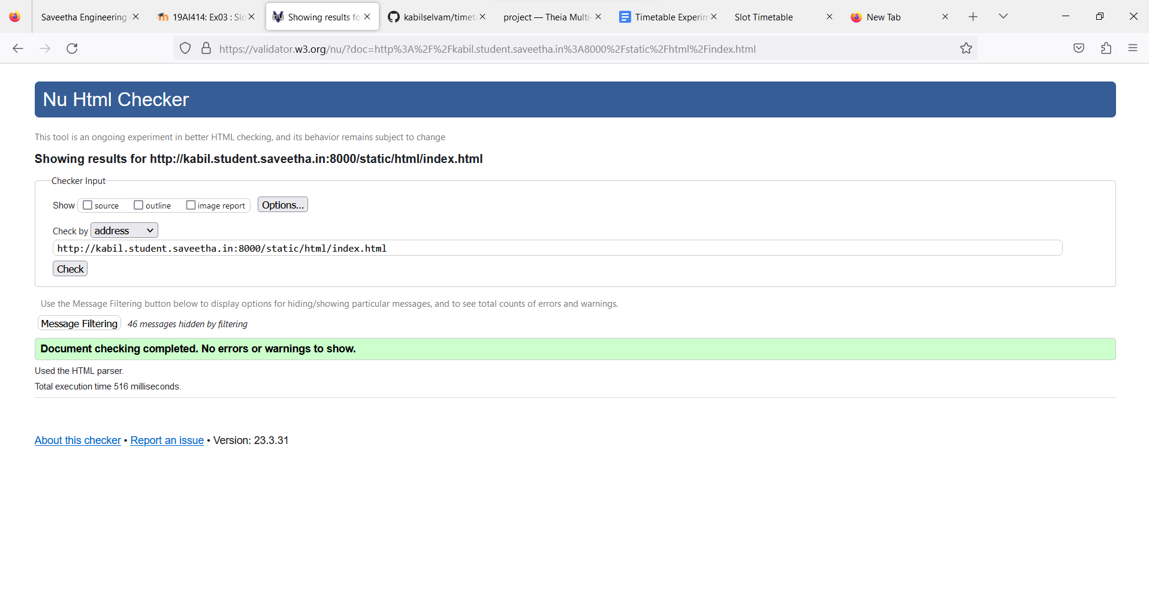The width and height of the screenshot is (1149, 610).
Task: Save page to Pocket
Action: click(x=1079, y=49)
